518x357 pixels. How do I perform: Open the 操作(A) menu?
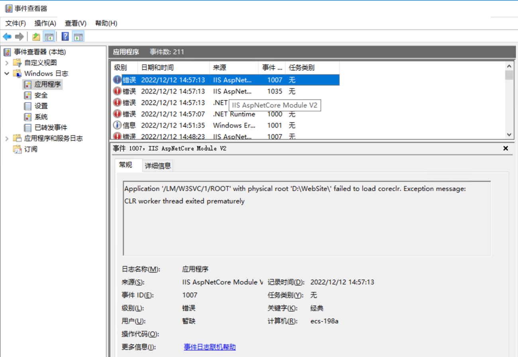(x=45, y=23)
